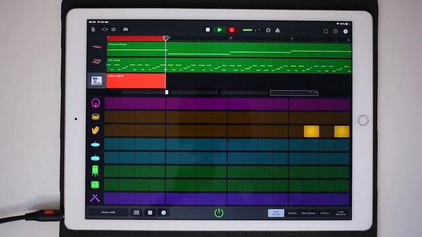Screen dimensions: 422x237
Task: Tap the kick drum row icon
Action: (96, 103)
